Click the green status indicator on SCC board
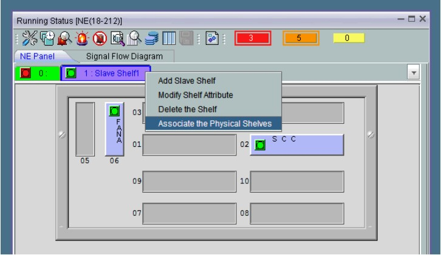Viewport: 441px width, 255px height. pos(261,146)
